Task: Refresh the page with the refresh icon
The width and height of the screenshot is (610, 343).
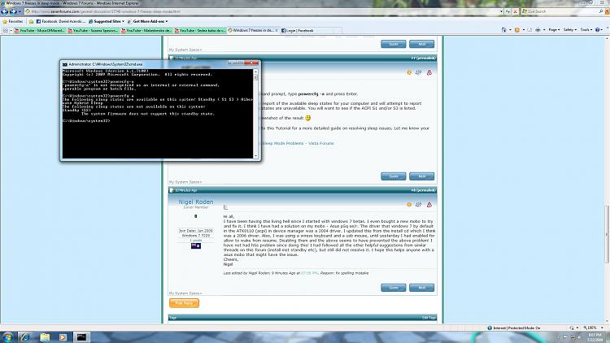Action: pyautogui.click(x=508, y=11)
